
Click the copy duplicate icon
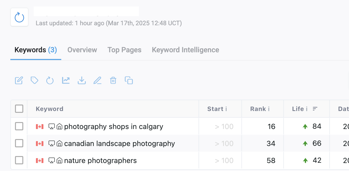[x=129, y=80]
